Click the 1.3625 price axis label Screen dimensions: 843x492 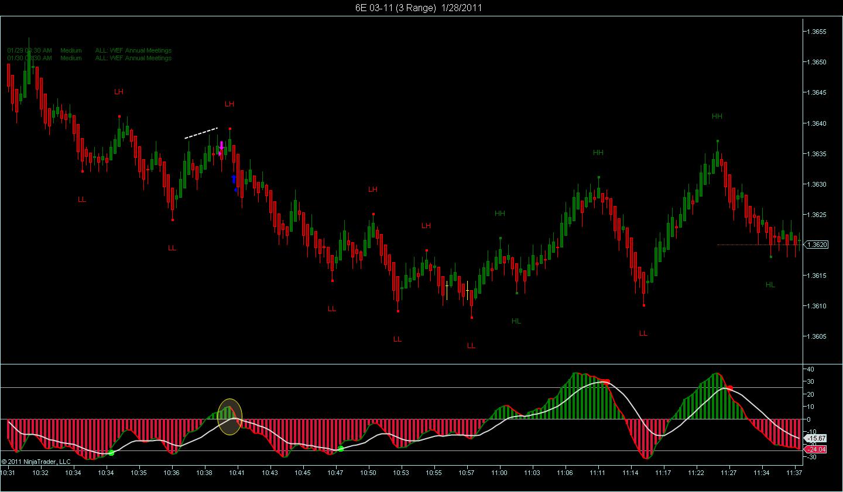click(816, 215)
